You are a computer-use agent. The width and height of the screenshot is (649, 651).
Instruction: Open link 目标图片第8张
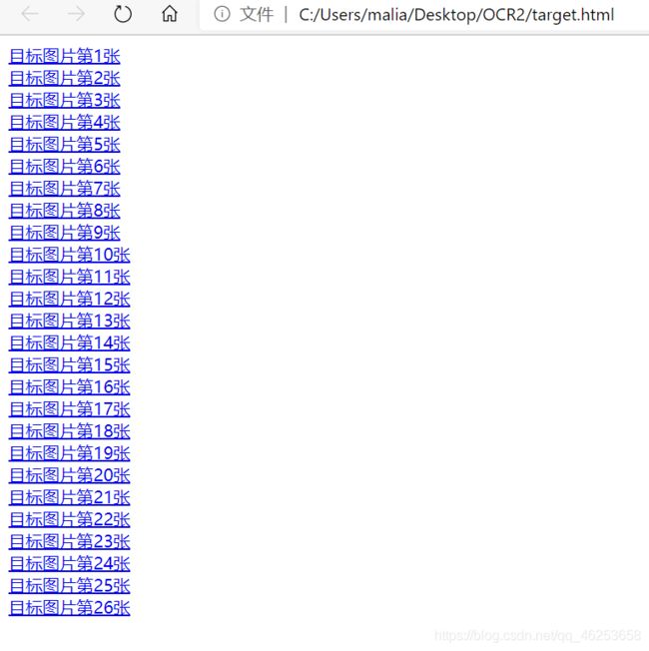(x=64, y=211)
